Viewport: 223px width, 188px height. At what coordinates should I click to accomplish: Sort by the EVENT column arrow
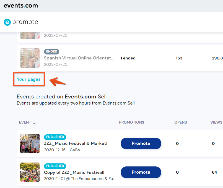coord(34,123)
